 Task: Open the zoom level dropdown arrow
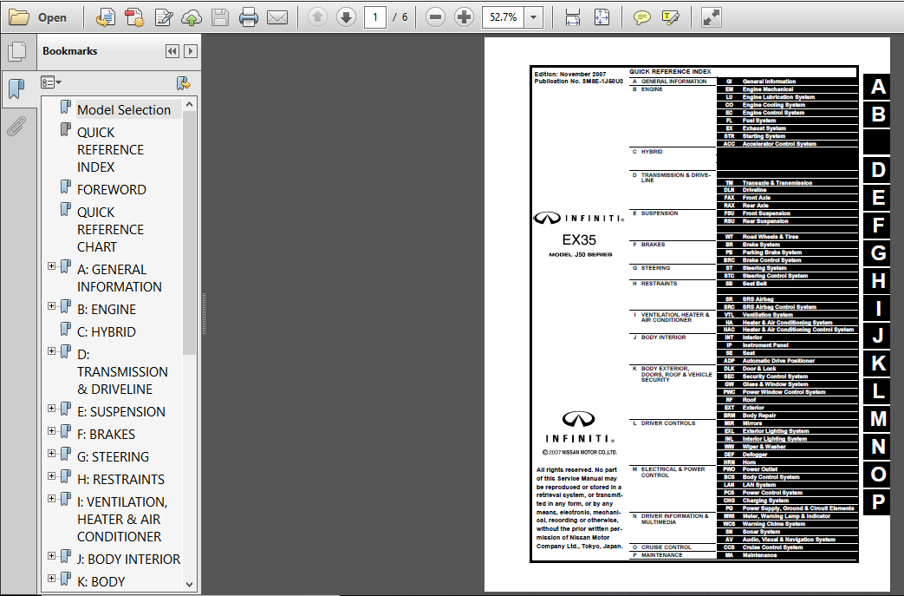(533, 17)
